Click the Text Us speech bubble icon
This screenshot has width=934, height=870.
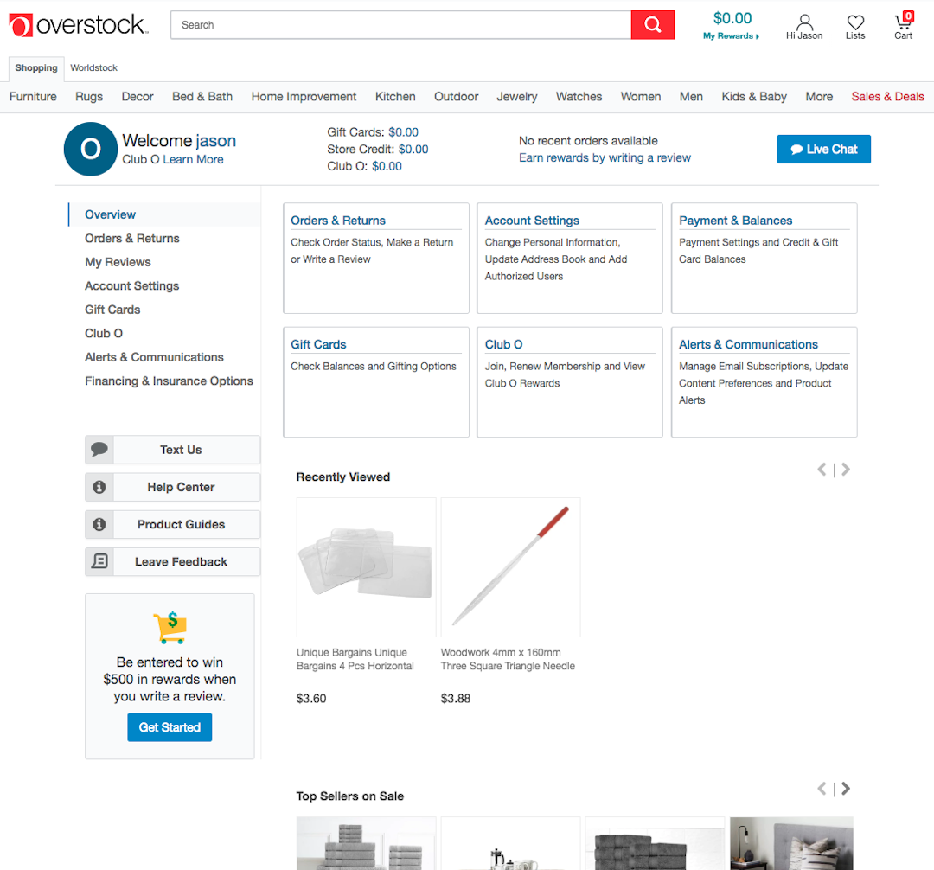(99, 450)
